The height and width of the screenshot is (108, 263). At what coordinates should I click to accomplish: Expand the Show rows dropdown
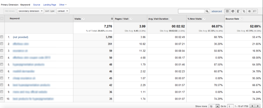coord(214,106)
